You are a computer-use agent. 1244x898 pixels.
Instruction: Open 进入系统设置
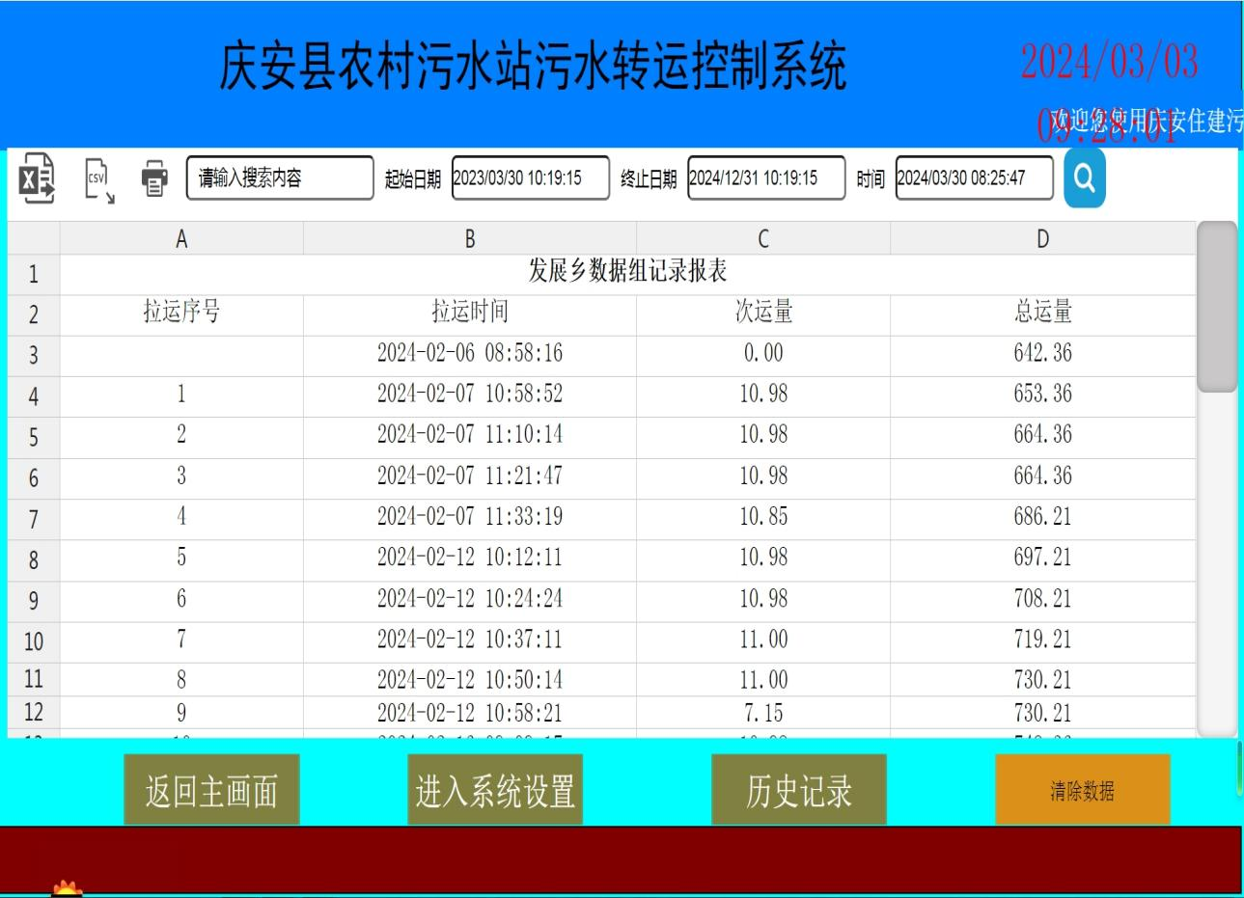[496, 789]
